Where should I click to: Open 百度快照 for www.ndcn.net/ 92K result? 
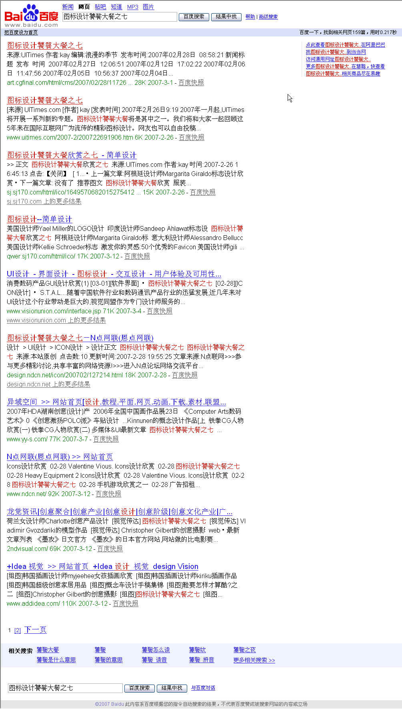[x=108, y=494]
